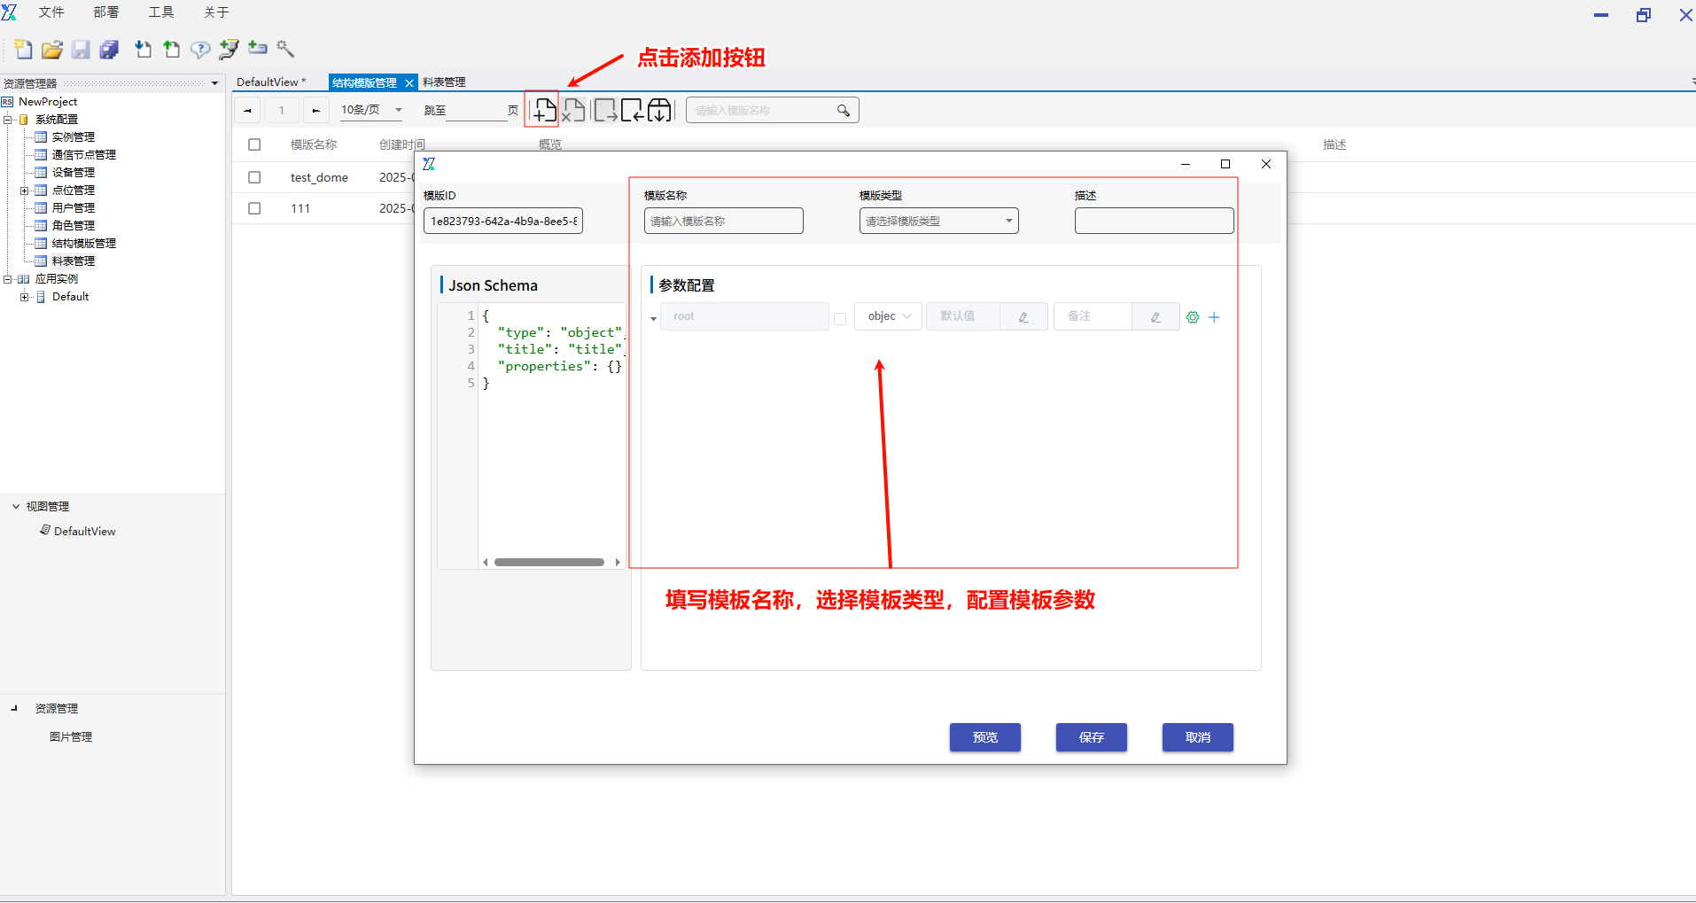The height and width of the screenshot is (903, 1696).
Task: Click the blue plus icon to add parameter
Action: tap(1214, 317)
